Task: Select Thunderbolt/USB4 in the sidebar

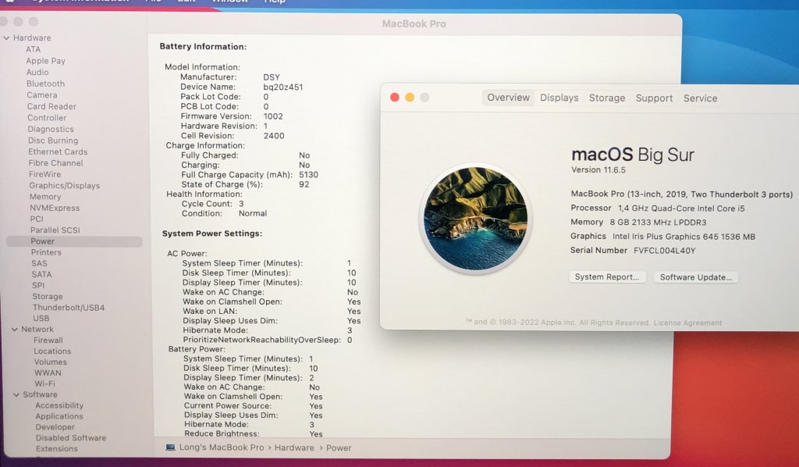Action: [x=69, y=308]
